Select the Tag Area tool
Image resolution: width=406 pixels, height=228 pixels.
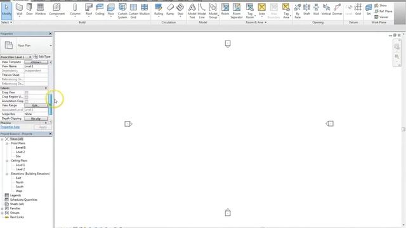point(286,11)
